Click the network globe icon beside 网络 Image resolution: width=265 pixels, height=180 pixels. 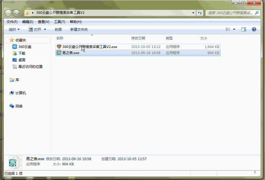(x=12, y=106)
